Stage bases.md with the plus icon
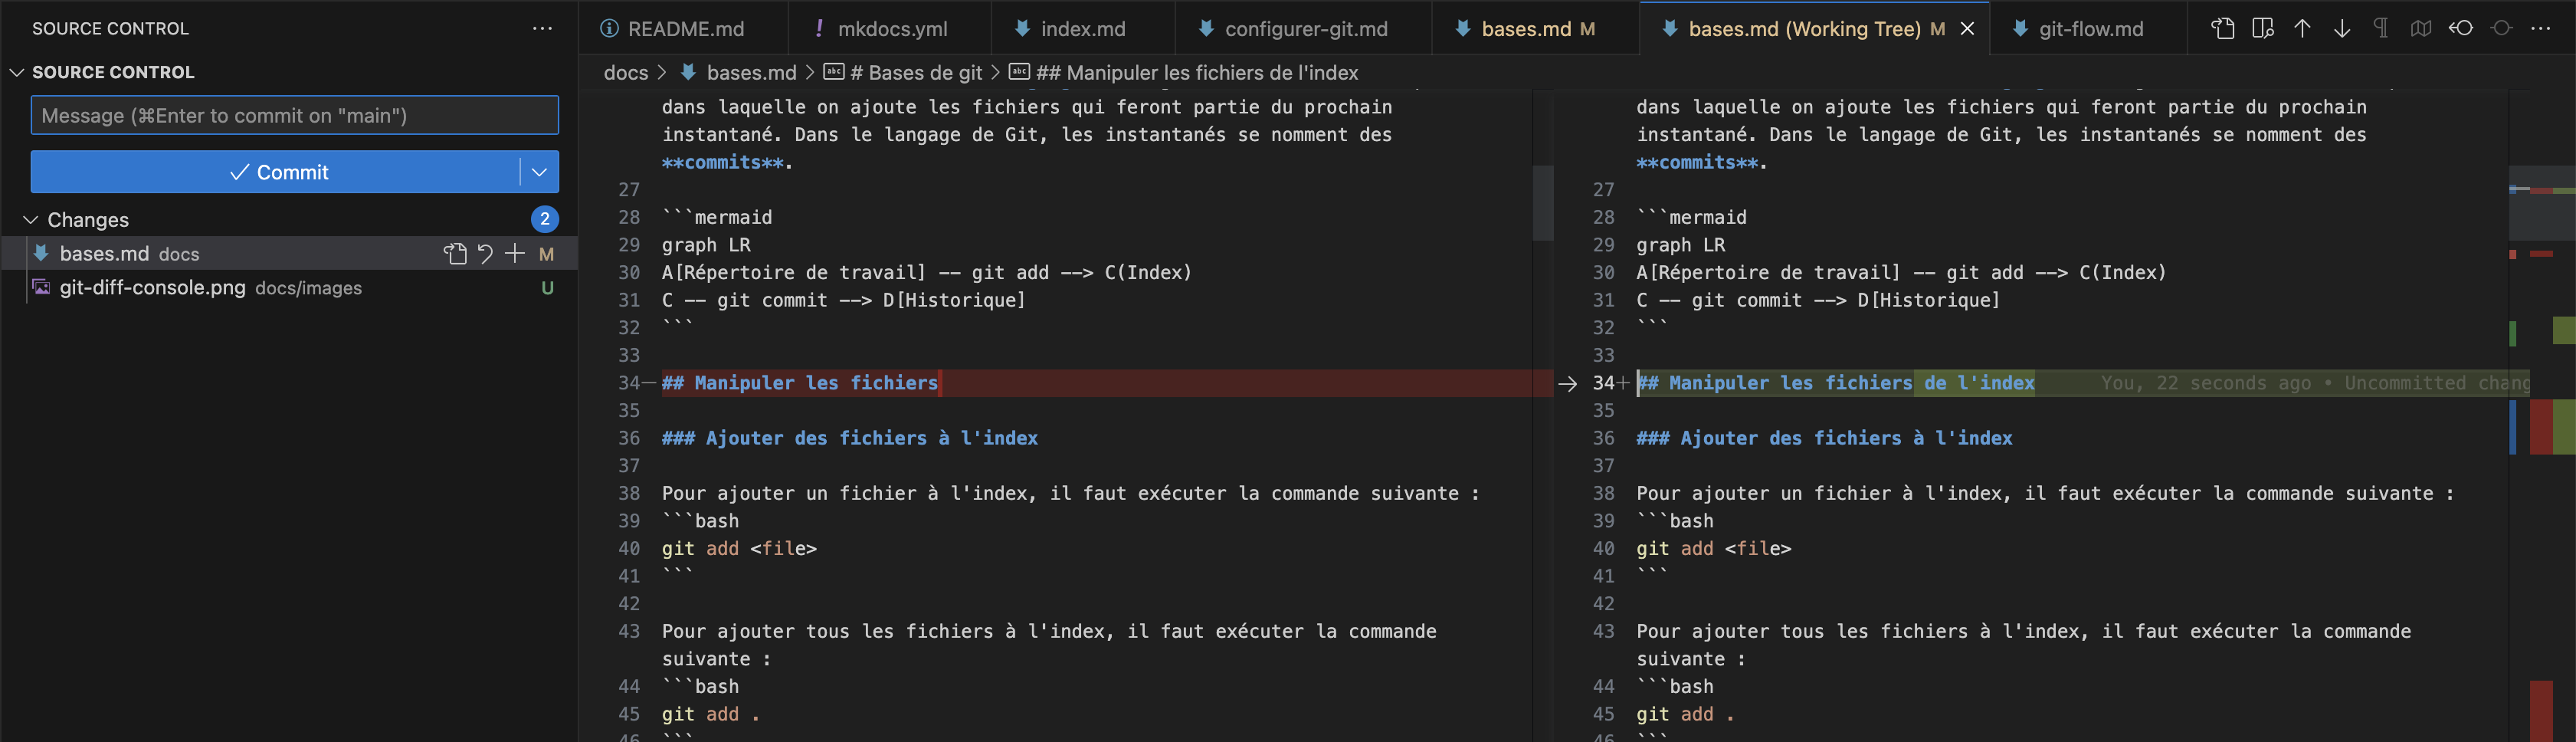 (x=514, y=254)
